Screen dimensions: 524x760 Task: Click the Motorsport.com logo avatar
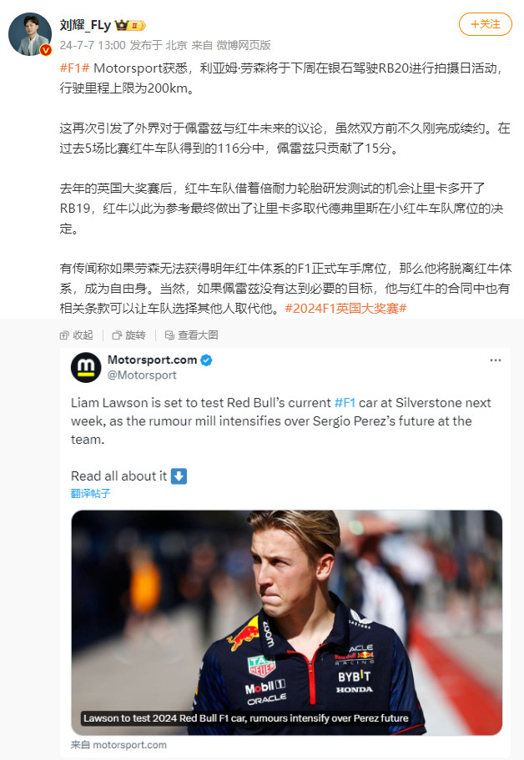click(86, 367)
